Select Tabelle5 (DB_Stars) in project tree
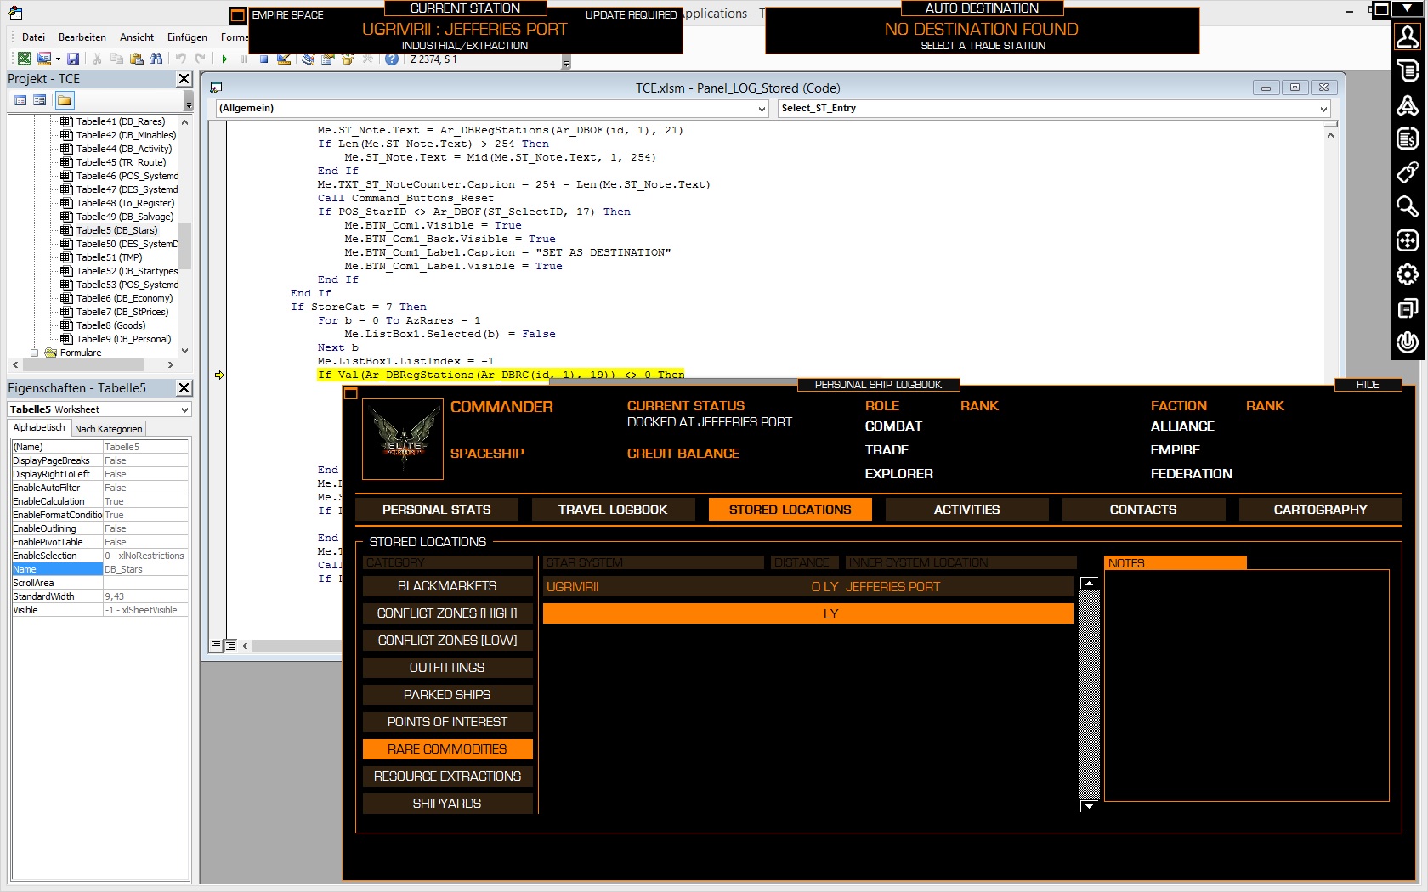 (x=116, y=230)
